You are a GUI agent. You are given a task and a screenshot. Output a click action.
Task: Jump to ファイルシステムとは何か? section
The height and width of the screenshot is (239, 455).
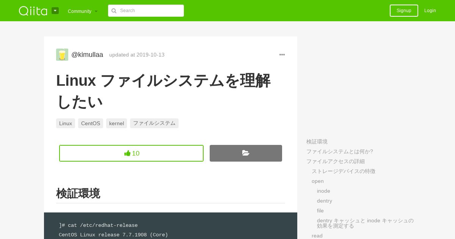[340, 151]
